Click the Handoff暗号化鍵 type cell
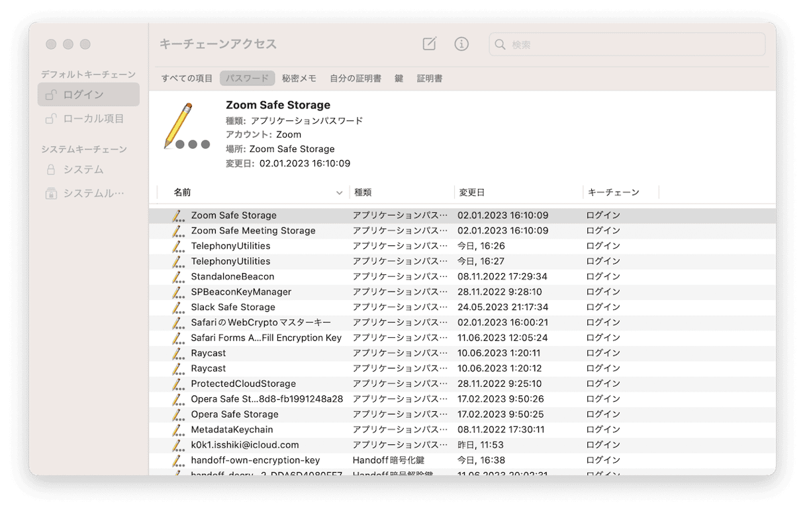This screenshot has height=511, width=805. pos(389,460)
